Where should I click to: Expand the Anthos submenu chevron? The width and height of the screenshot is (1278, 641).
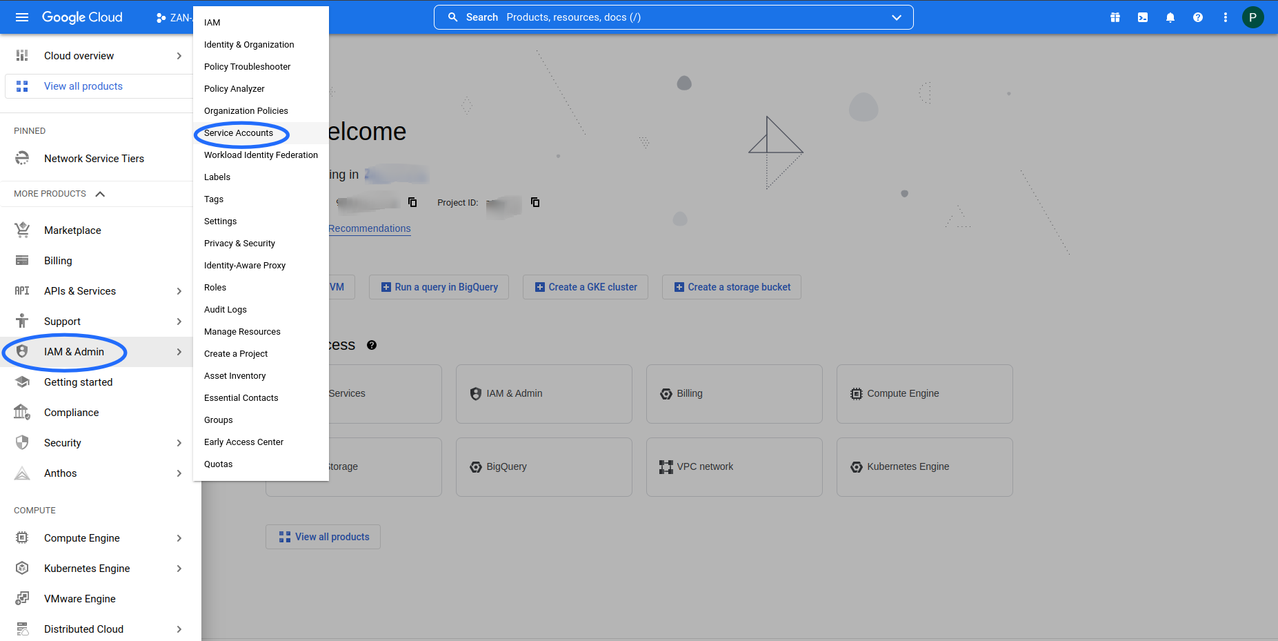(179, 473)
